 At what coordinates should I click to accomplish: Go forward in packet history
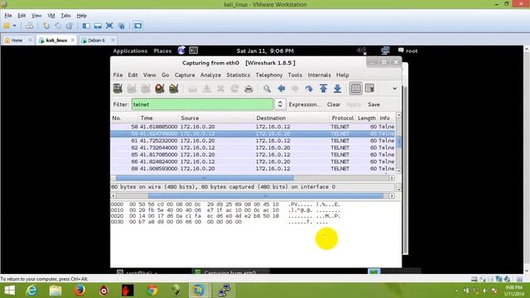click(x=295, y=89)
